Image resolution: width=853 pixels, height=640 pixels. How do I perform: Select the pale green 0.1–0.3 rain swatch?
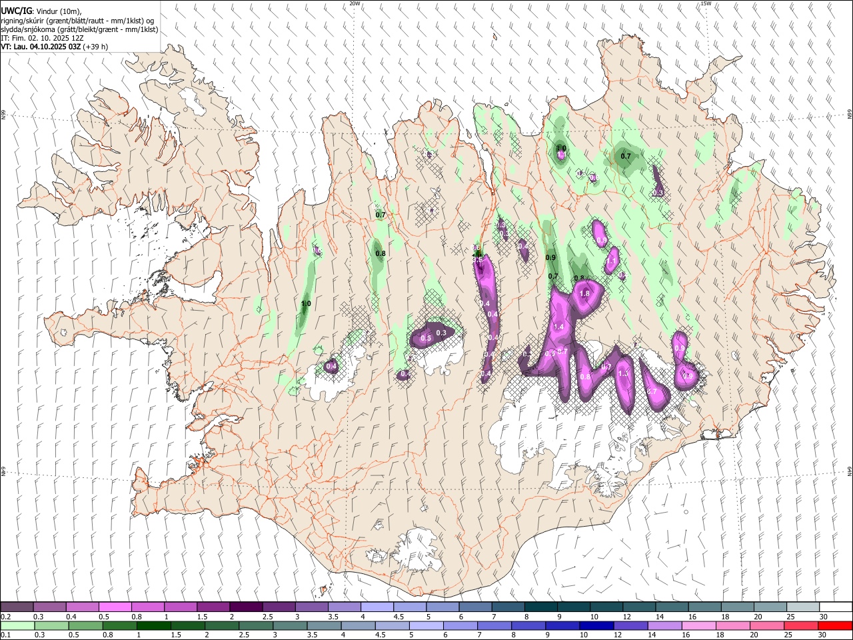(x=17, y=625)
